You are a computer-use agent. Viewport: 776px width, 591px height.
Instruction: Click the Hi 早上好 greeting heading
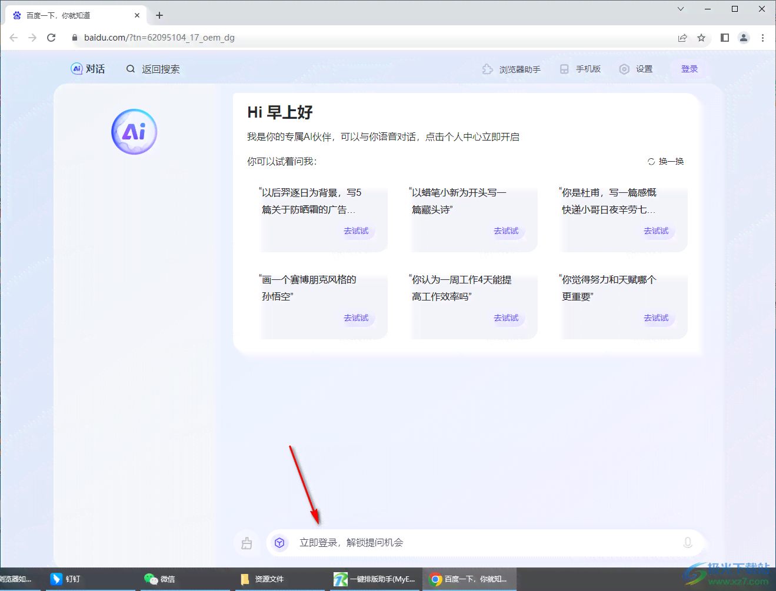click(x=280, y=112)
